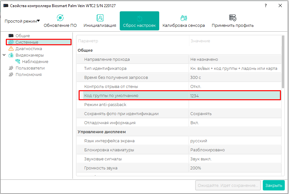Open the Полномочия section
The image size is (289, 194).
click(x=28, y=74)
